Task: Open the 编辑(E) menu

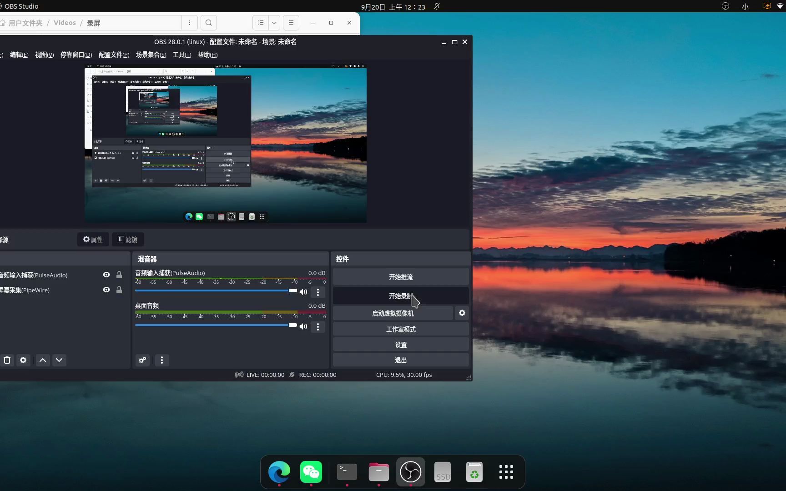Action: [x=19, y=55]
